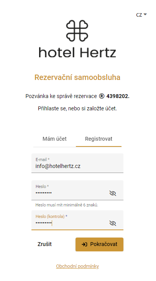Viewport: 156px width, 281px height.
Task: Click the minimum 6 characters password hint
Action: tap(67, 205)
